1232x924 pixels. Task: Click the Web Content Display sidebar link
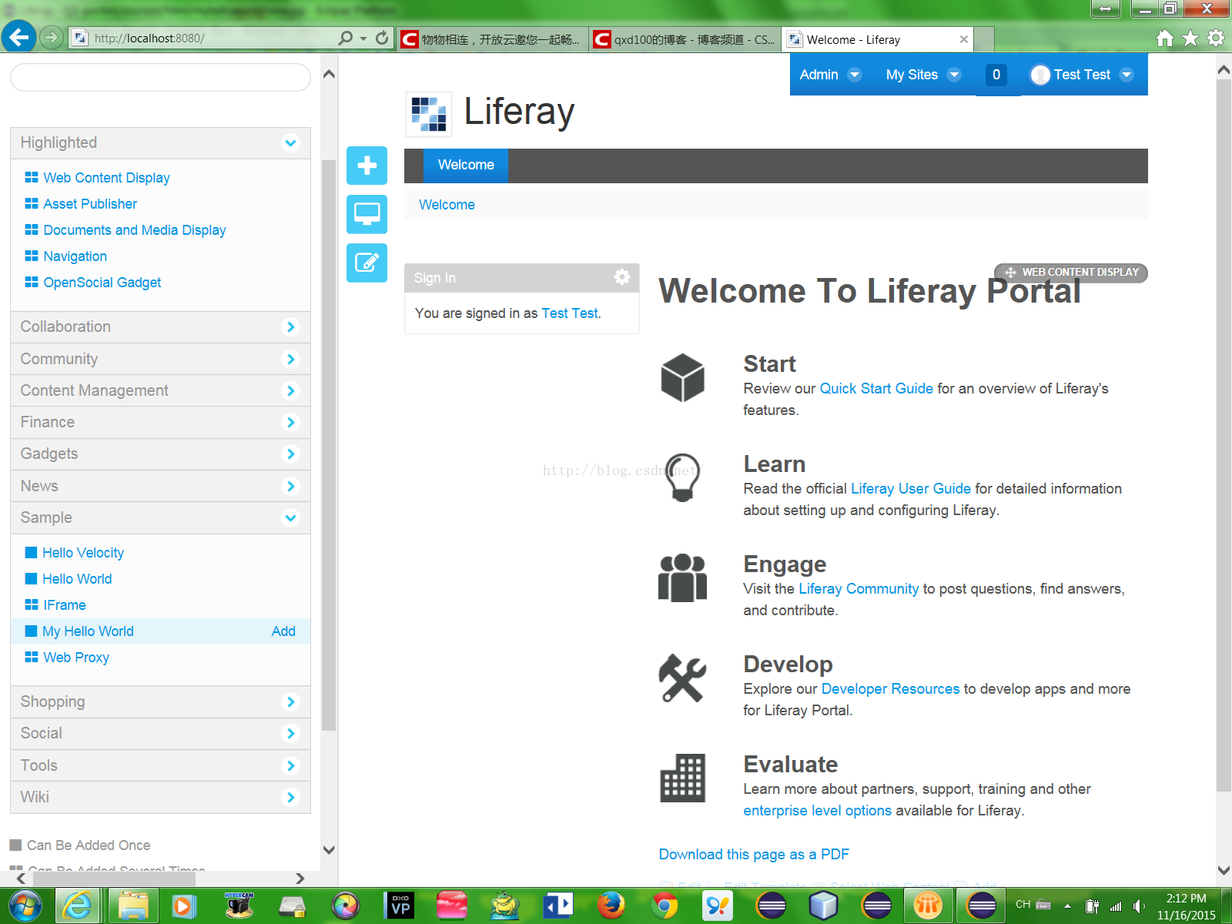point(106,178)
